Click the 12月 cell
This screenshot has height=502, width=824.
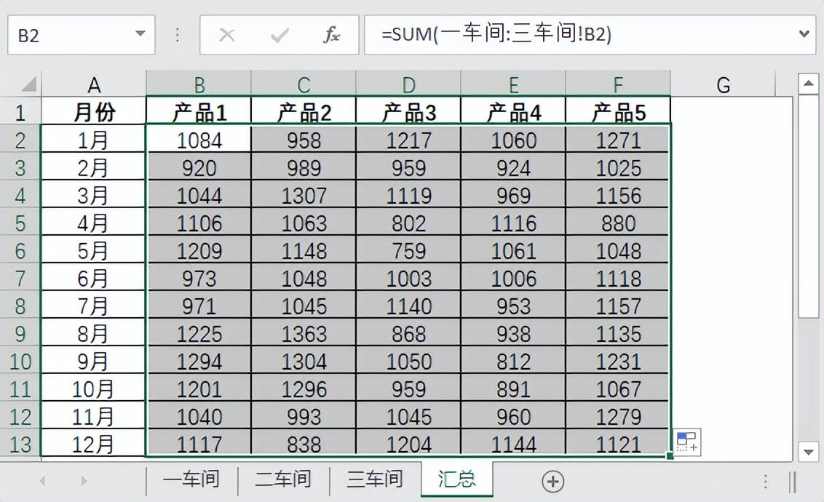point(94,444)
